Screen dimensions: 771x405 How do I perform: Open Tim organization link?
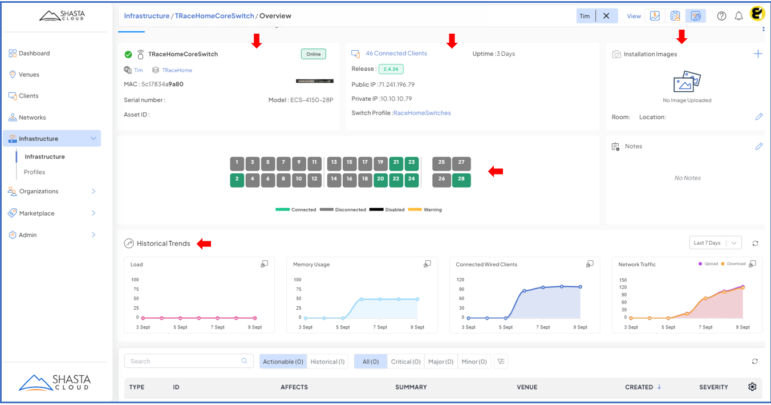coord(139,70)
